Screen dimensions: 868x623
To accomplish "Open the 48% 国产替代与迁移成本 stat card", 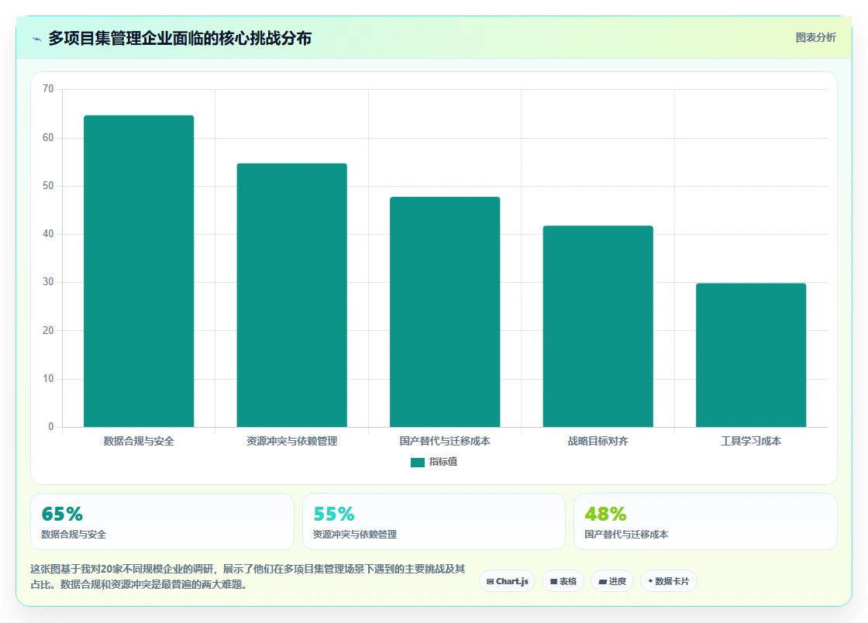I will [705, 521].
